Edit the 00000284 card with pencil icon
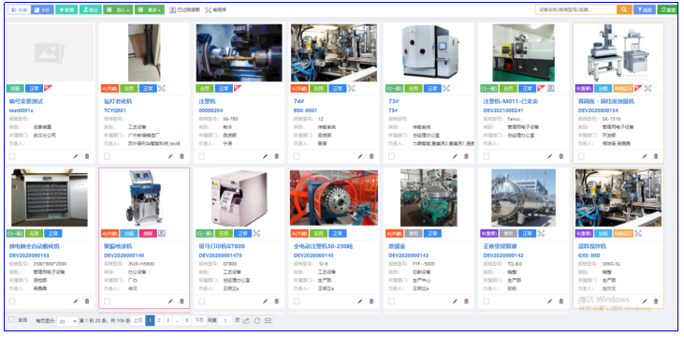 click(265, 156)
